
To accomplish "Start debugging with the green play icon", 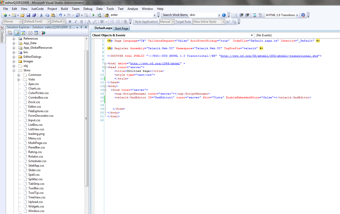I will coord(93,15).
